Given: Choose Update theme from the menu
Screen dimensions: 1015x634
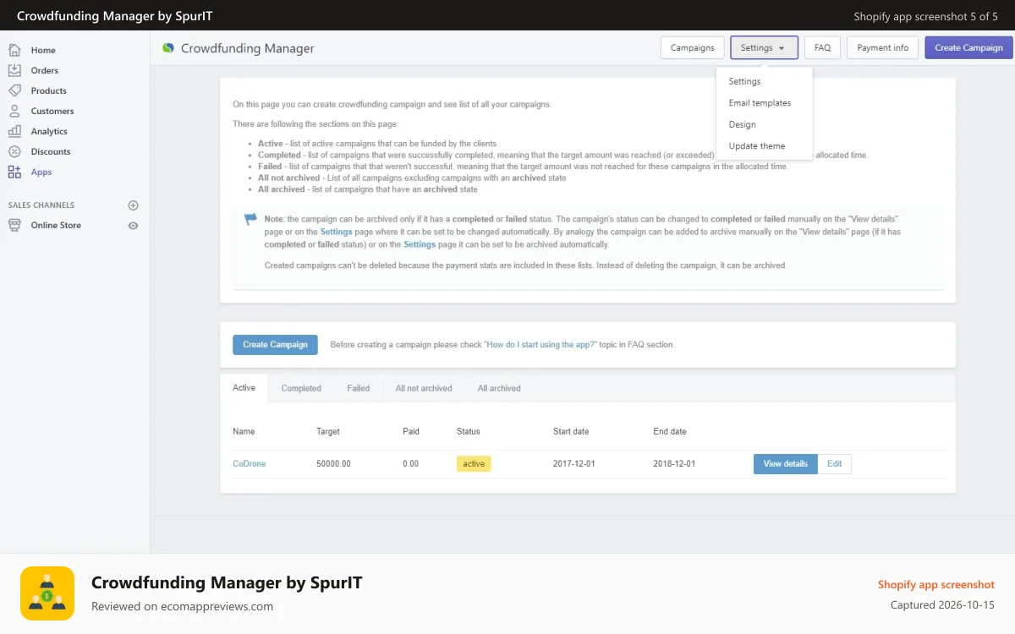Looking at the screenshot, I should [756, 146].
